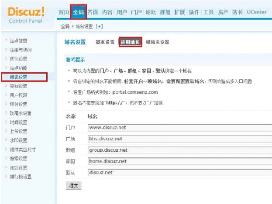Open the 首页 top navigation tab
This screenshot has width=272, height=204.
coord(64,12)
